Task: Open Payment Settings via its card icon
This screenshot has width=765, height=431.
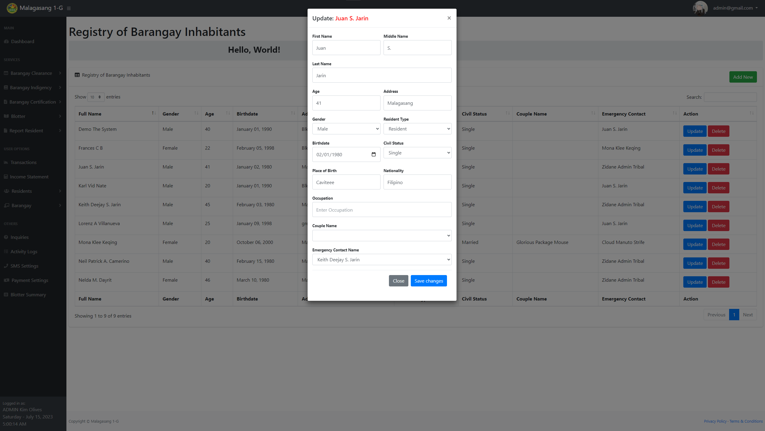Action: (x=6, y=280)
